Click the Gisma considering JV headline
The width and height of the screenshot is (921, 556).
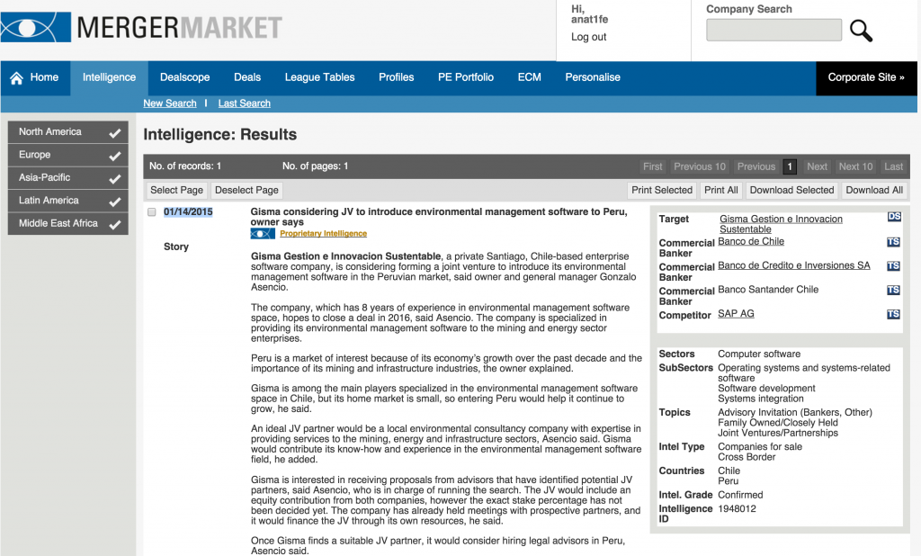click(x=439, y=217)
